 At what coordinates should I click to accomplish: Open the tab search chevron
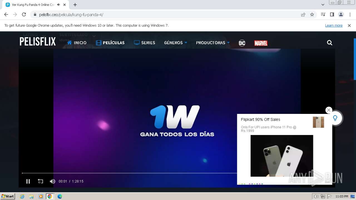pos(323,5)
